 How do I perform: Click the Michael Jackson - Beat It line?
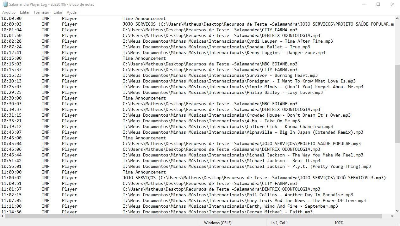tap(161, 161)
